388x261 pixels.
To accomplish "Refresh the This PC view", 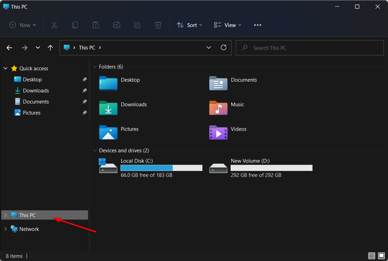I will (224, 47).
